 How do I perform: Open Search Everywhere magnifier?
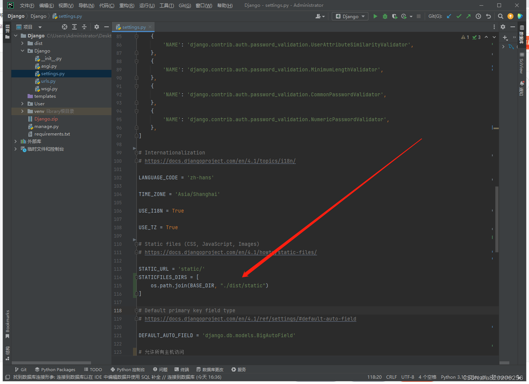(x=501, y=16)
